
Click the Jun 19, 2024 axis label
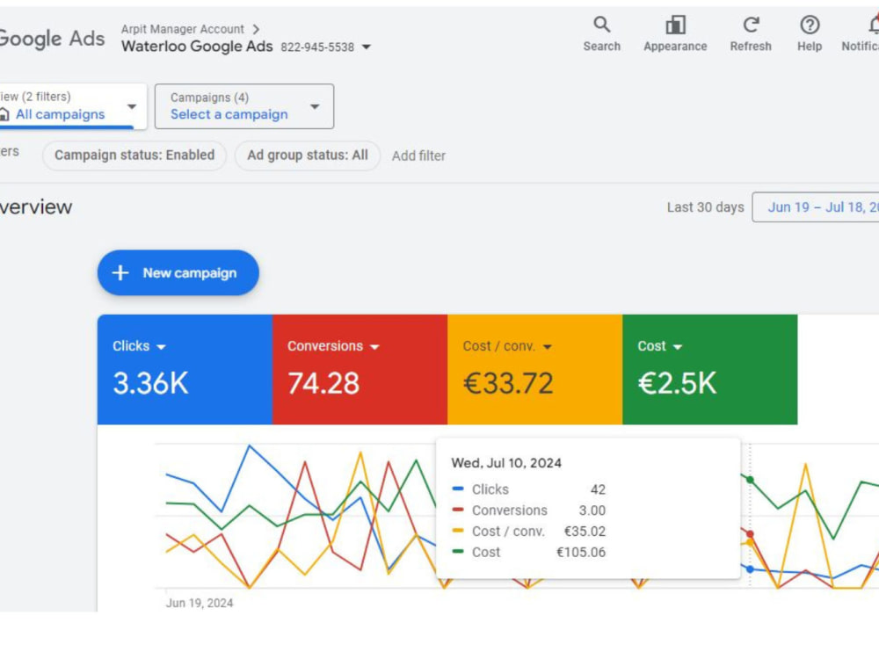[x=200, y=603]
